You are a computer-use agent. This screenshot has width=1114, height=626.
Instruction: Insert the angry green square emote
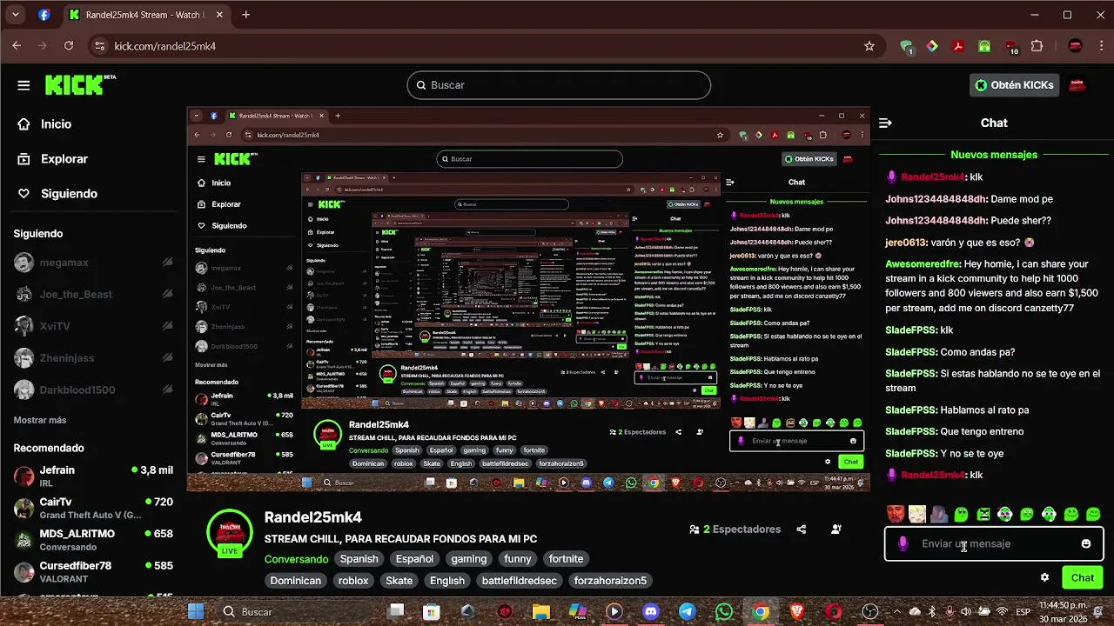pos(983,514)
